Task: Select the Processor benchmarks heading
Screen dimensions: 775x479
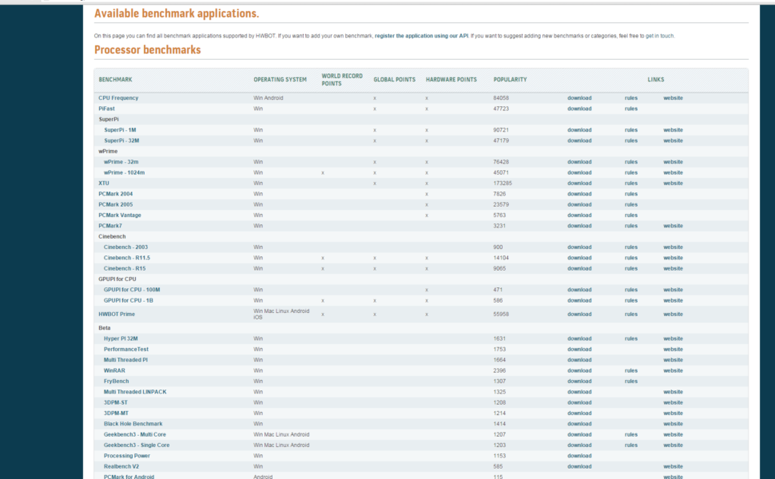Action: click(147, 49)
